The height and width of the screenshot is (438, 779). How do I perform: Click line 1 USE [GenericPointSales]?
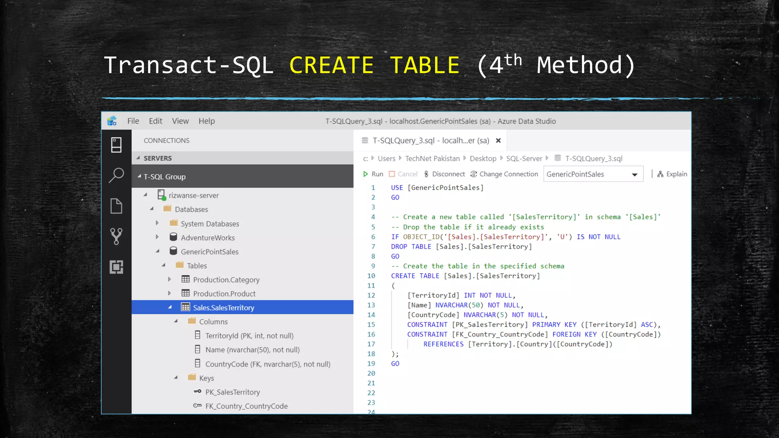[437, 187]
